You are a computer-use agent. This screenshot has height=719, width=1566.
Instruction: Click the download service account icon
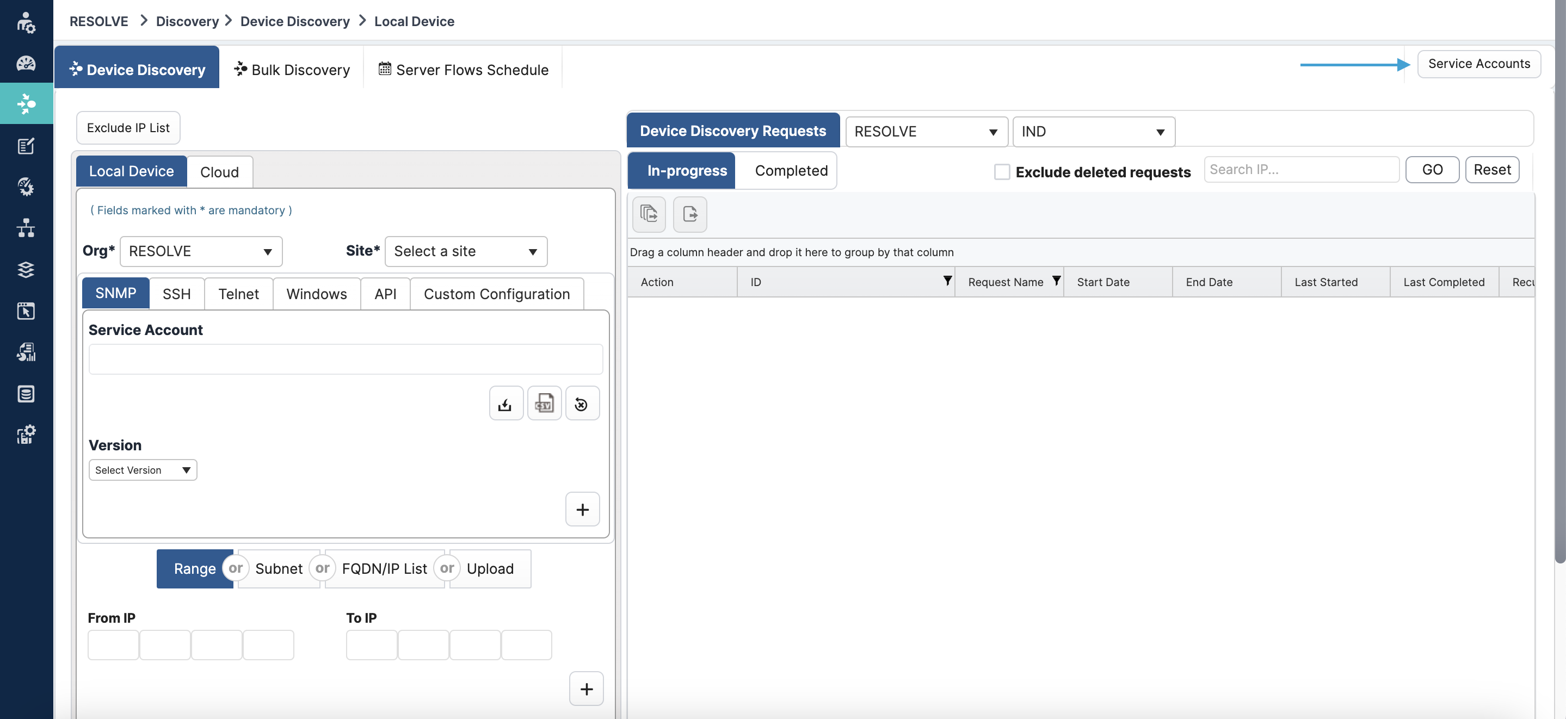pos(506,403)
